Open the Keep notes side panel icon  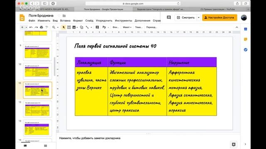(246, 39)
